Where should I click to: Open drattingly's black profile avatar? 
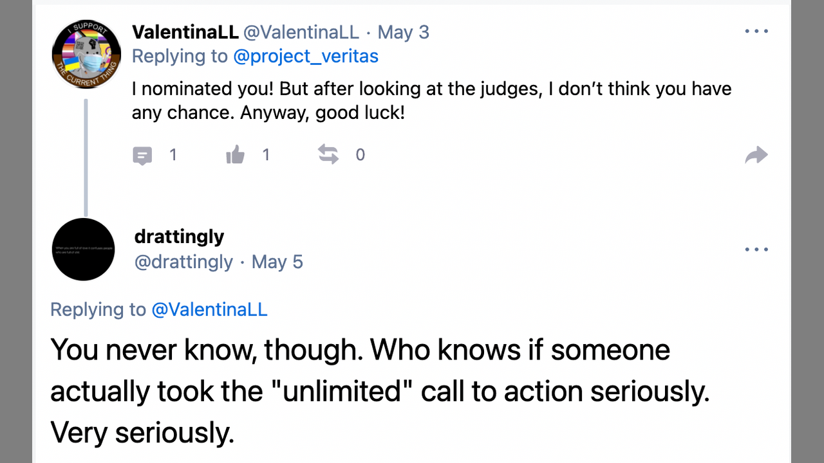83,250
